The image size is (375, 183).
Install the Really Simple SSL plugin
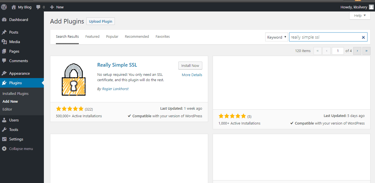pos(190,65)
